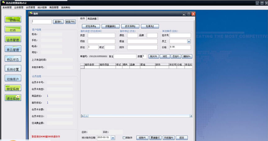Image resolution: width=268 pixels, height=141 pixels.
Task: Click the table scrollbar's right arrow
Action: (191, 116)
